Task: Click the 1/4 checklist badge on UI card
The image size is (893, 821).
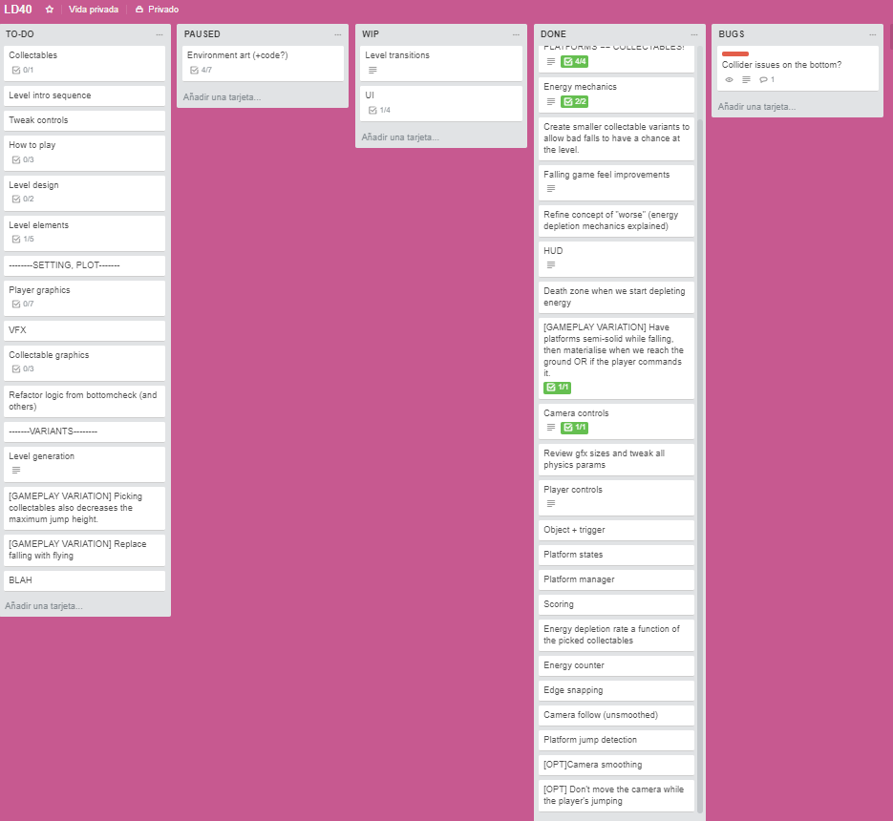Action: (379, 110)
